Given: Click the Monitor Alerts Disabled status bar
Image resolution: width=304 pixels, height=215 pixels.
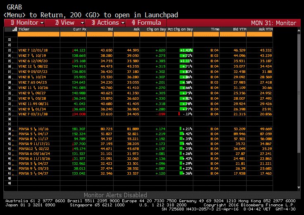Looking at the screenshot, I should pos(115,195).
